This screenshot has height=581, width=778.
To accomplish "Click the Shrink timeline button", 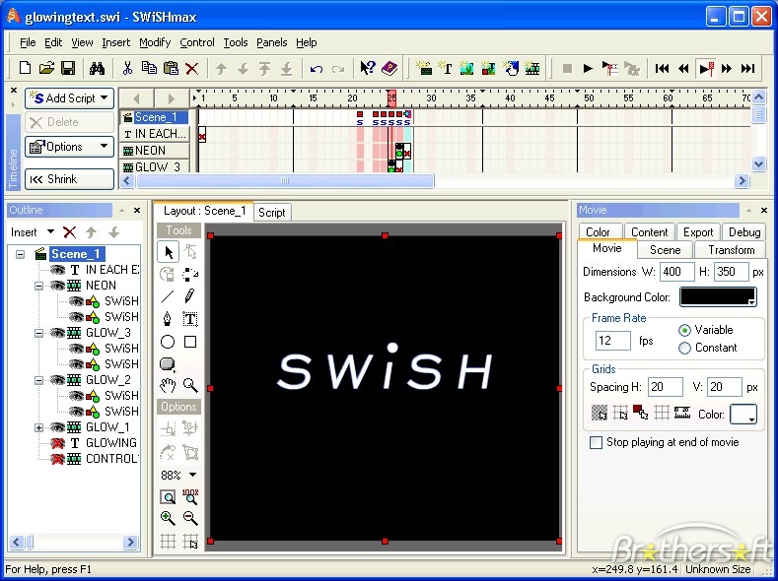I will tap(69, 179).
